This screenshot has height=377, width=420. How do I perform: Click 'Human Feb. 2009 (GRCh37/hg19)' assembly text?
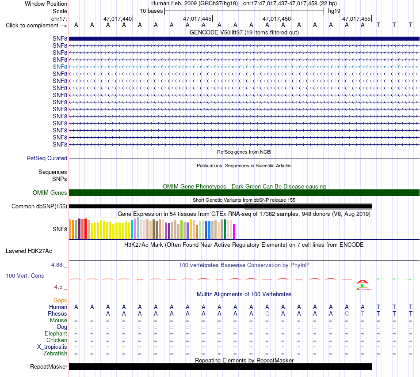(195, 4)
